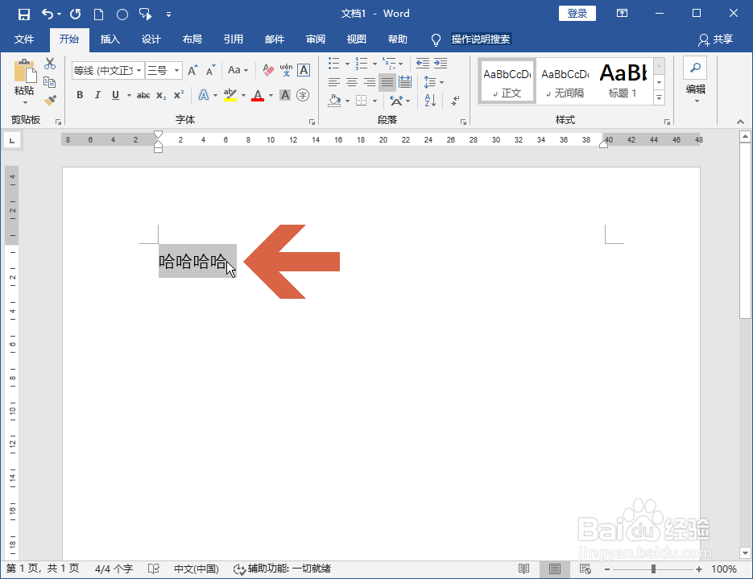The image size is (753, 579).
Task: Switch to the 视图 ribbon tab
Action: [356, 39]
